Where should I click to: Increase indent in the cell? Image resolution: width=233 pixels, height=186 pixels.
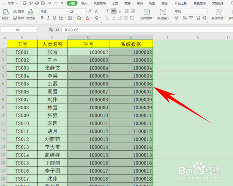coord(133,11)
